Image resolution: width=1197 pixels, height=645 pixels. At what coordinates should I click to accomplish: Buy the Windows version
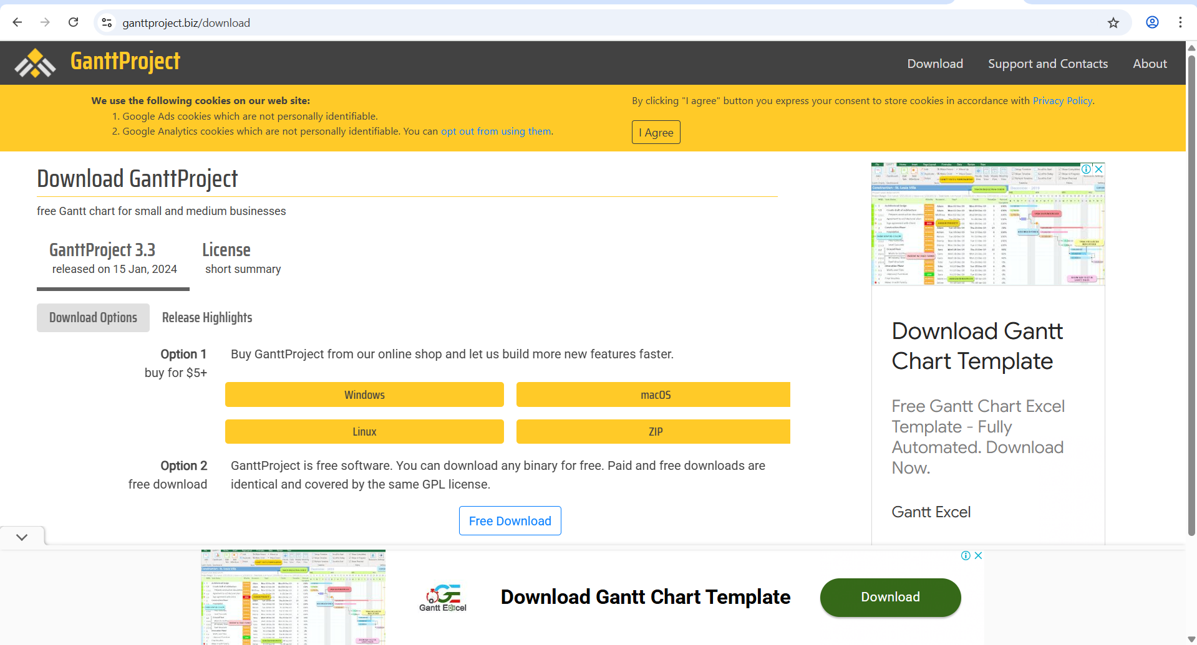(x=364, y=394)
